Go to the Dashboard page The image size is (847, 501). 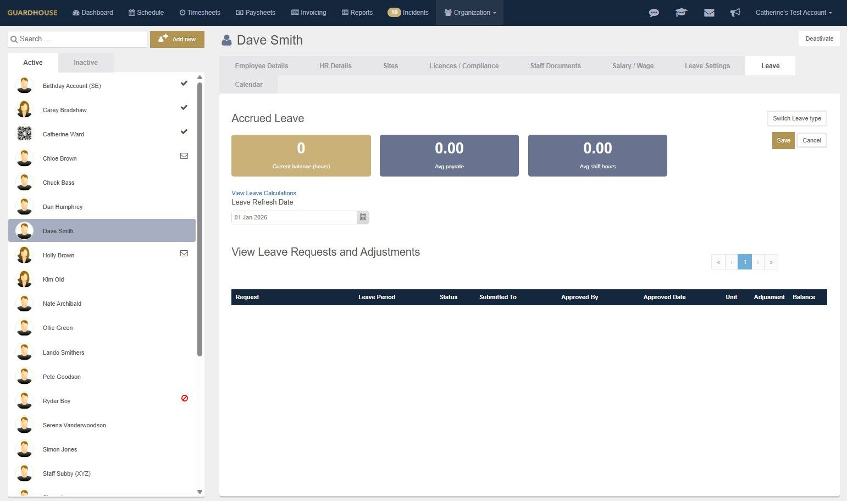(93, 13)
